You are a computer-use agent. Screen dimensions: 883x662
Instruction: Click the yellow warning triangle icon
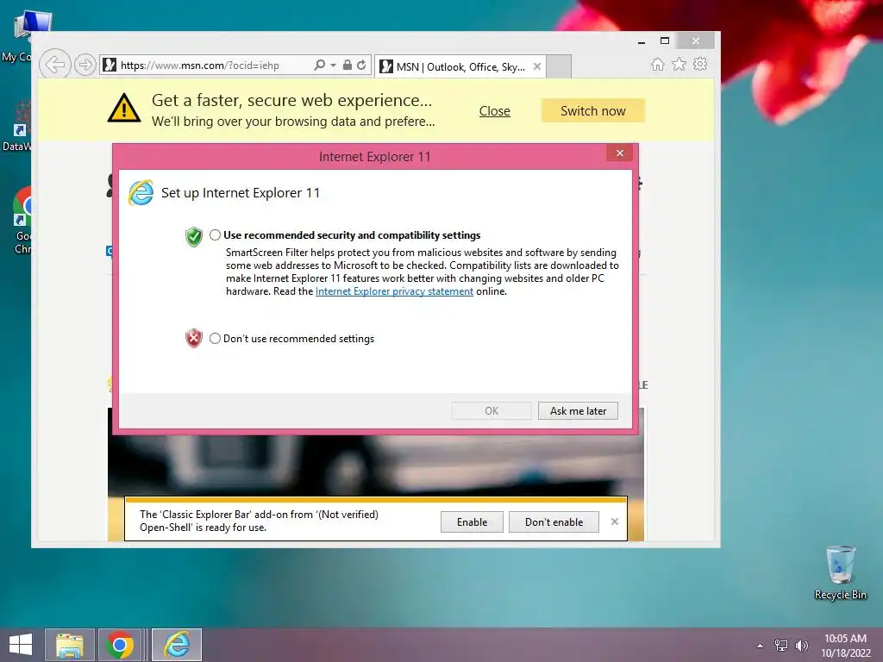pyautogui.click(x=124, y=108)
